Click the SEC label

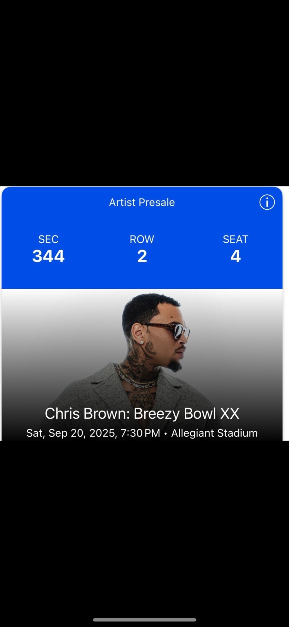49,239
